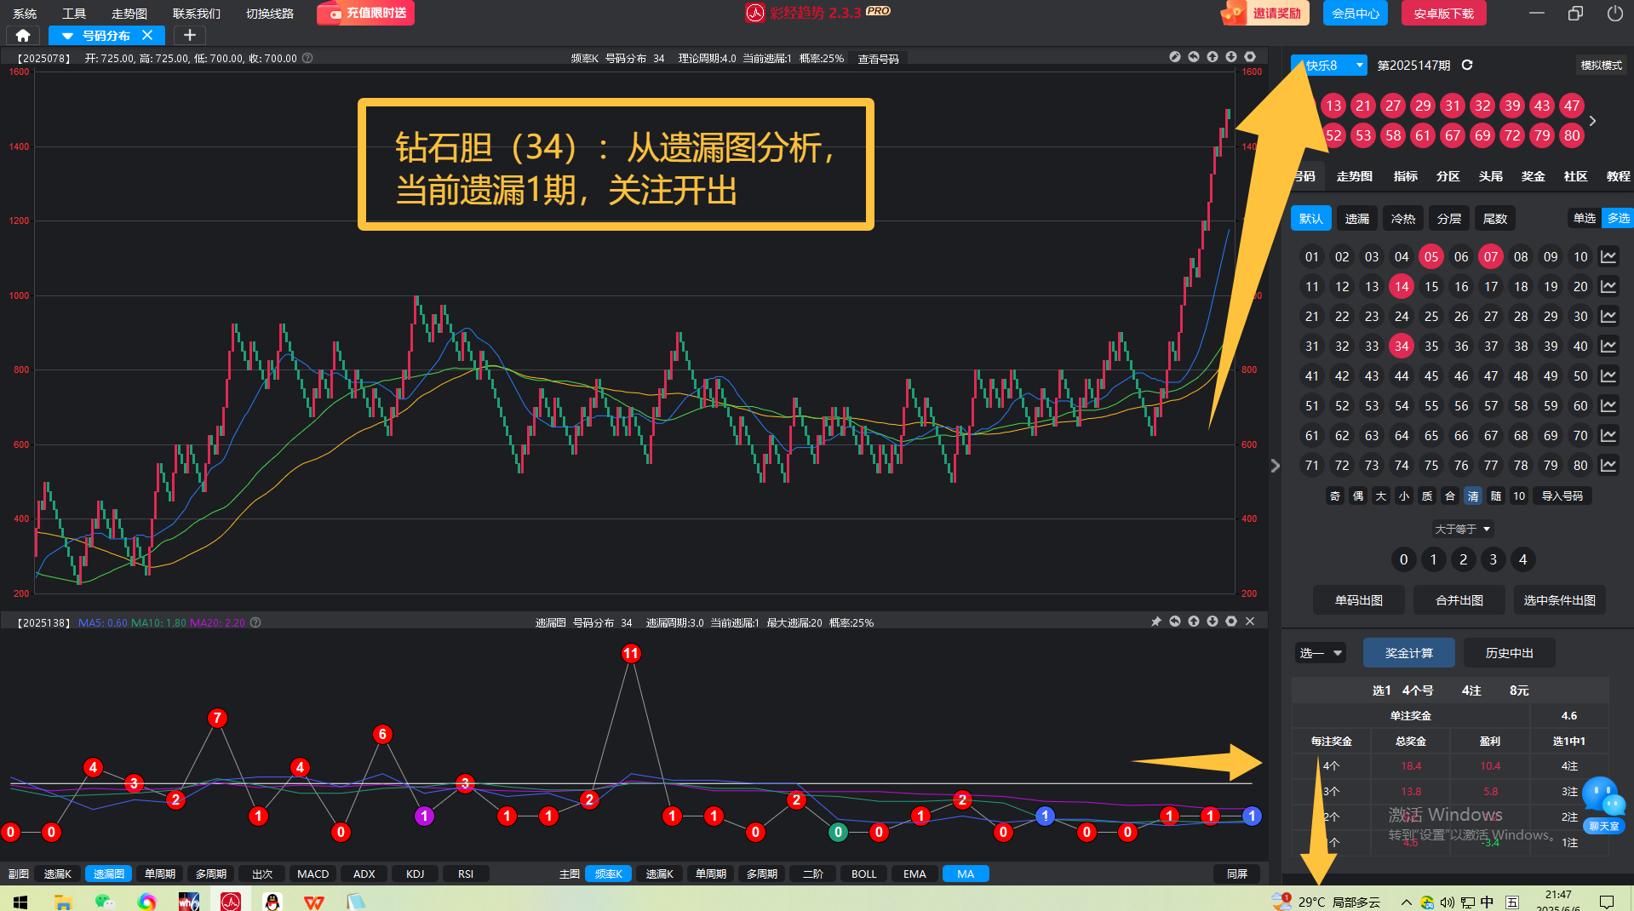Refresh the draw period 第2025147期
This screenshot has height=911, width=1634.
point(1467,65)
